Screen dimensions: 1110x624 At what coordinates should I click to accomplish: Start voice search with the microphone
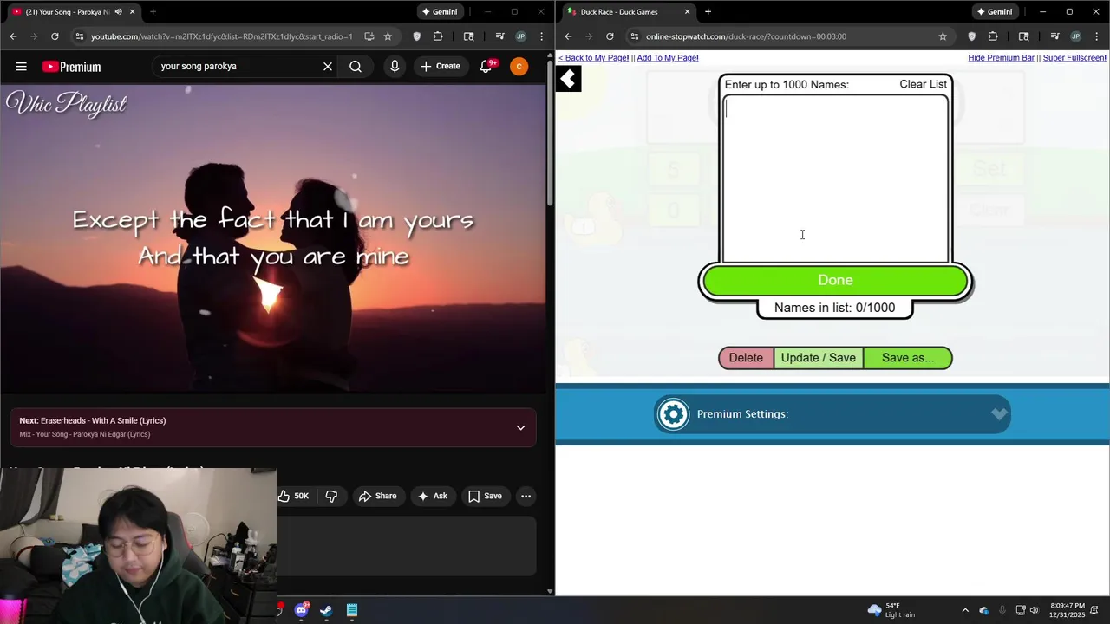(x=395, y=67)
